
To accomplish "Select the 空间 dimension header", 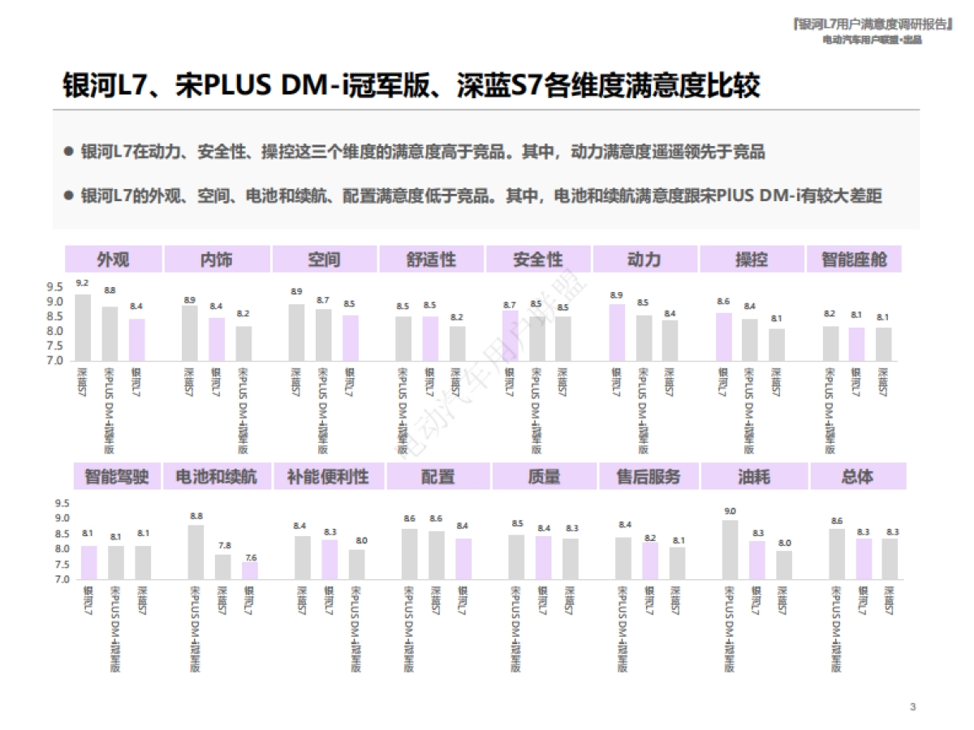I will coord(326,259).
